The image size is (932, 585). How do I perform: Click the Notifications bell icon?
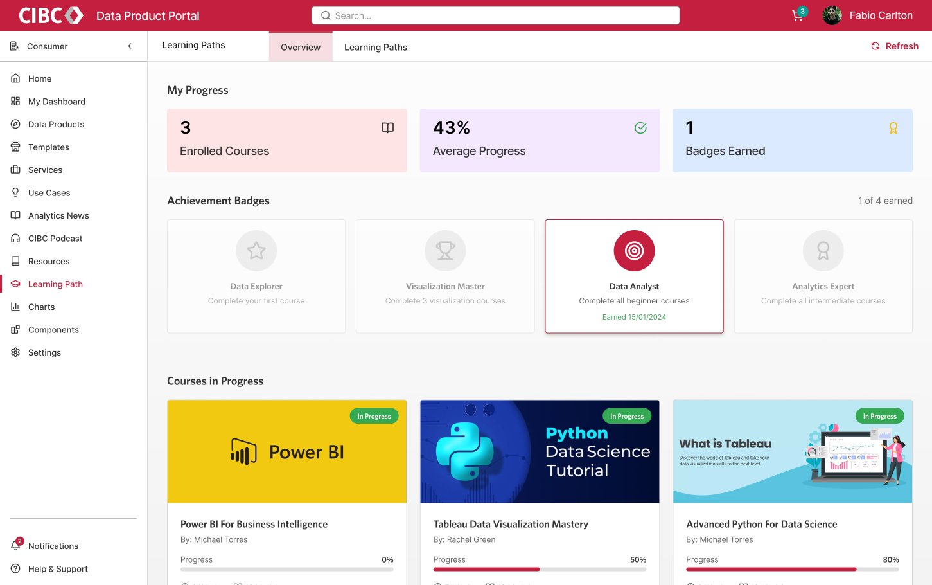(x=15, y=546)
